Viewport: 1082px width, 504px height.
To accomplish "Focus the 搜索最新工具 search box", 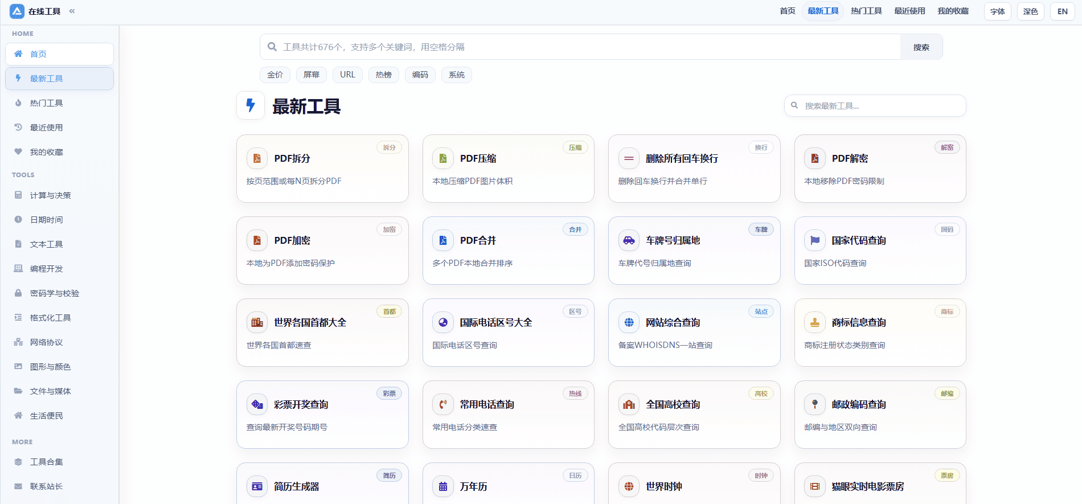I will [875, 105].
